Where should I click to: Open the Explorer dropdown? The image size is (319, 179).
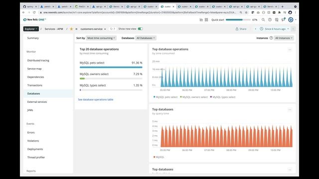click(31, 29)
